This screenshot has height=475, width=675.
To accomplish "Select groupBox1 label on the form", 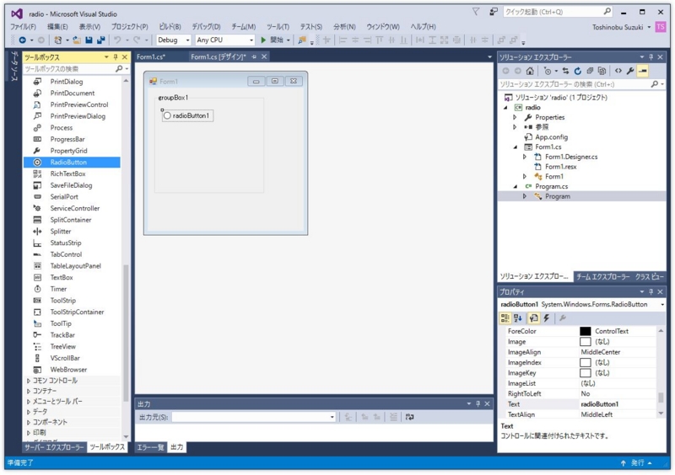I will (173, 98).
